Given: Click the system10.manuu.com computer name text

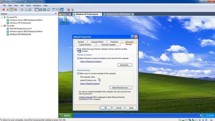Looking at the screenshot, I should coord(88,80).
